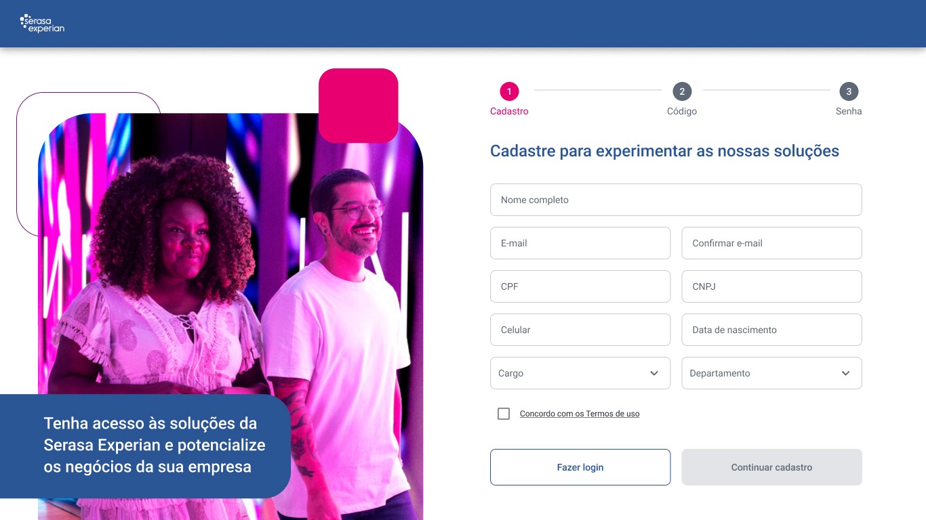The height and width of the screenshot is (520, 926).
Task: Focus the Nome completo field
Action: [676, 200]
